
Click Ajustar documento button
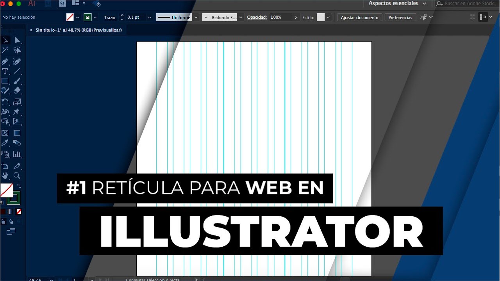point(359,18)
